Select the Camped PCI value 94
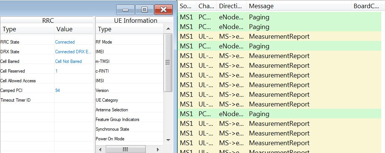The width and height of the screenshot is (385, 153). click(x=58, y=90)
